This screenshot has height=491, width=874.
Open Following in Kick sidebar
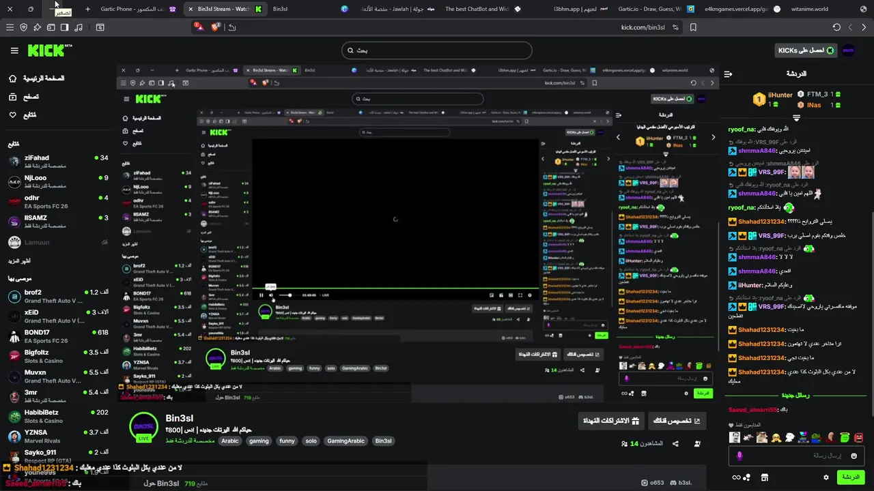pyautogui.click(x=22, y=115)
